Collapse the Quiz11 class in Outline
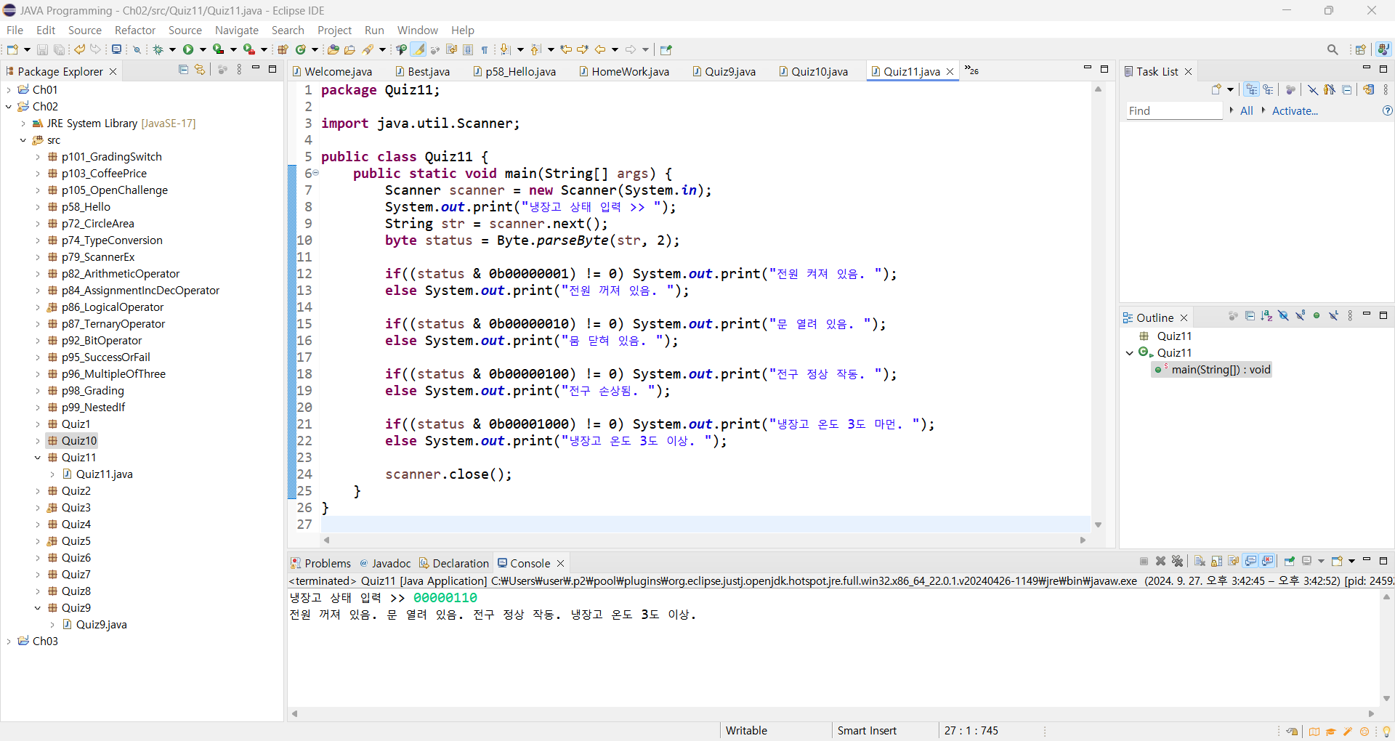This screenshot has width=1395, height=741. pos(1130,353)
